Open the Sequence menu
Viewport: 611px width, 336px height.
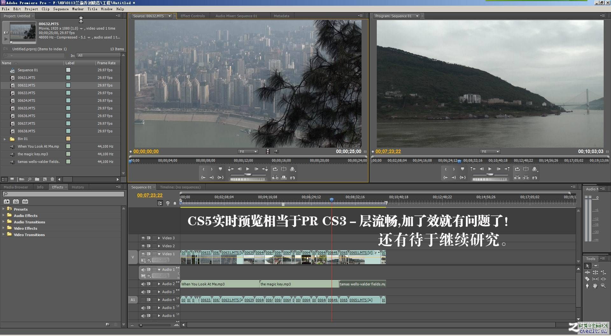(60, 9)
